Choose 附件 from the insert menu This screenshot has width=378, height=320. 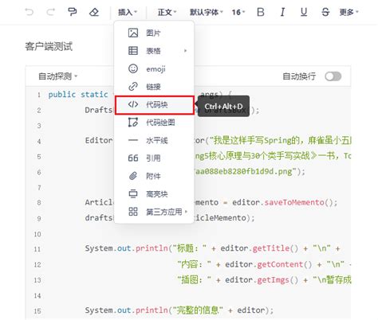coord(154,176)
